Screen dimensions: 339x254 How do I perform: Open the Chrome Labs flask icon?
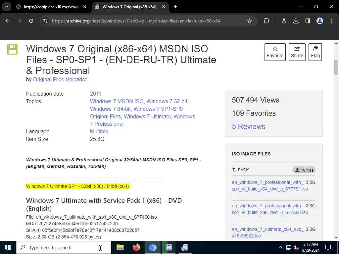[284, 21]
